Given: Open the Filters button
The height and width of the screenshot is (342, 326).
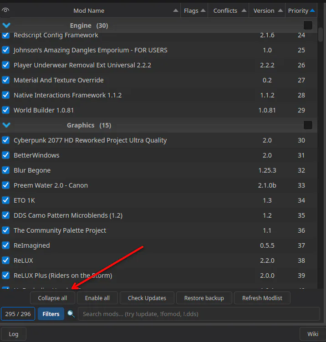Looking at the screenshot, I should click(x=51, y=314).
